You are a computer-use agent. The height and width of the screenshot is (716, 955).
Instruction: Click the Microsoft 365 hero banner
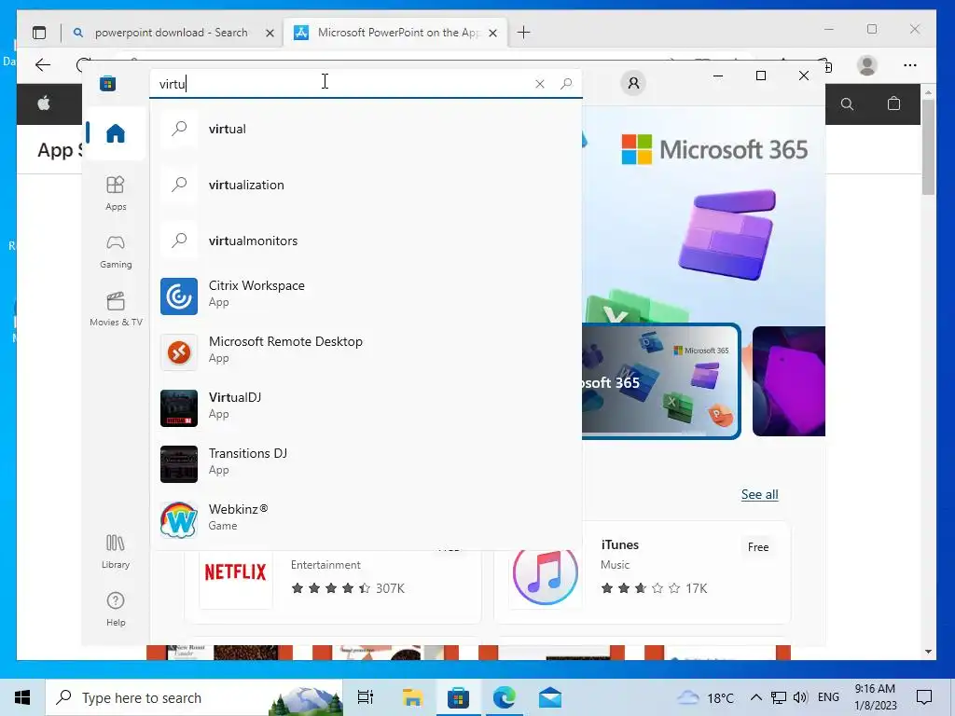click(x=703, y=213)
